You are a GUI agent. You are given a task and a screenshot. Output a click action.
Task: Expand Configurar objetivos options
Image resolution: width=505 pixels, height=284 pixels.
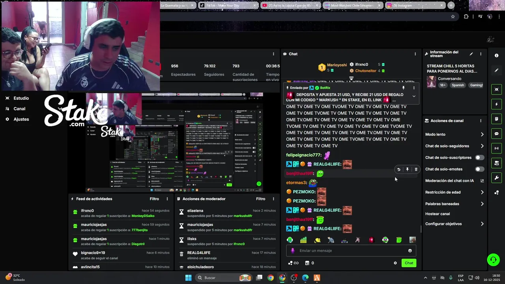click(x=482, y=224)
